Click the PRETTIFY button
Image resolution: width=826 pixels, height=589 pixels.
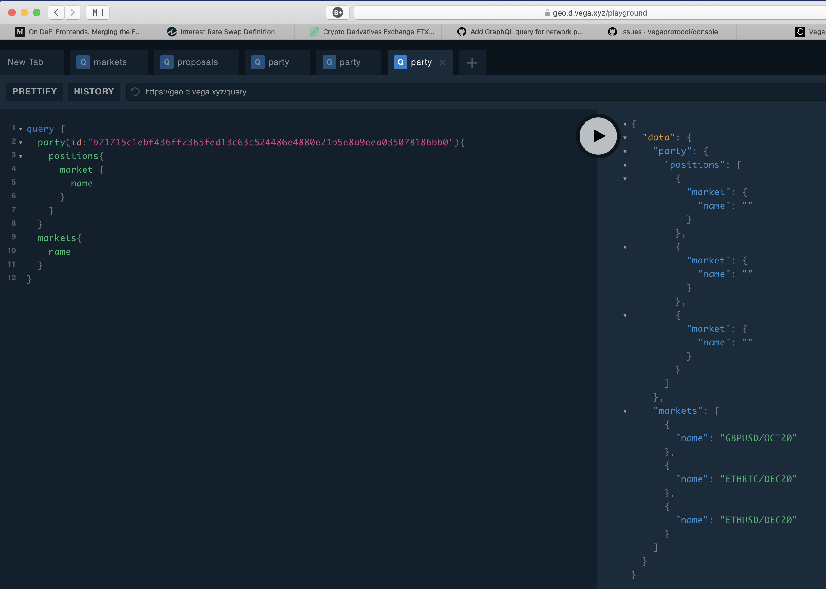coord(34,91)
